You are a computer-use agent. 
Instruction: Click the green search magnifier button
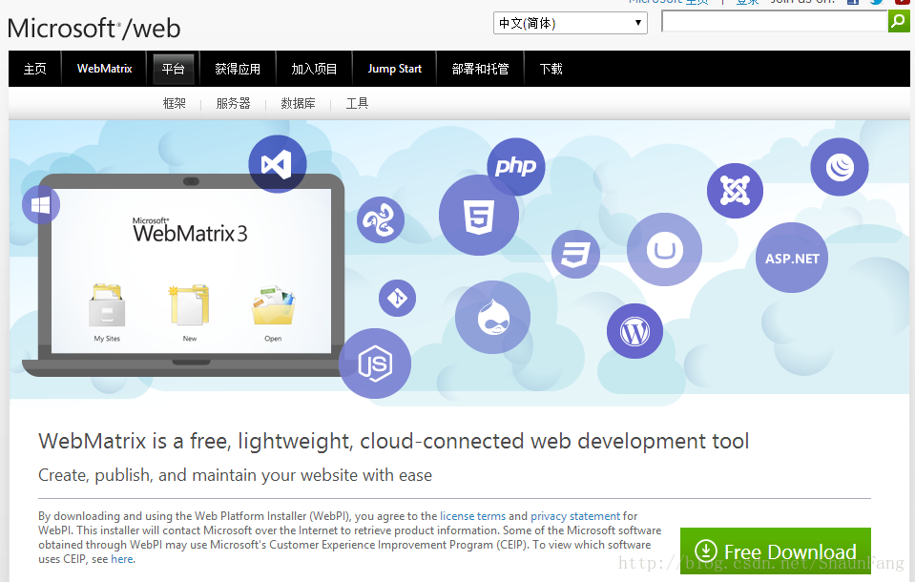pos(899,22)
